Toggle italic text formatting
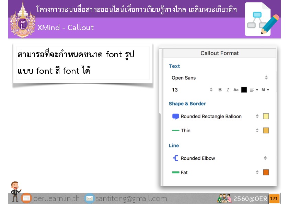Viewport: 289px width, 204px height. click(x=228, y=90)
